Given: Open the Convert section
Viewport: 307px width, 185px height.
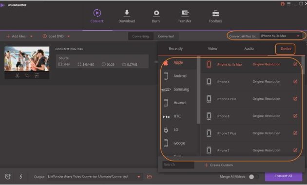Looking at the screenshot, I should (97, 16).
